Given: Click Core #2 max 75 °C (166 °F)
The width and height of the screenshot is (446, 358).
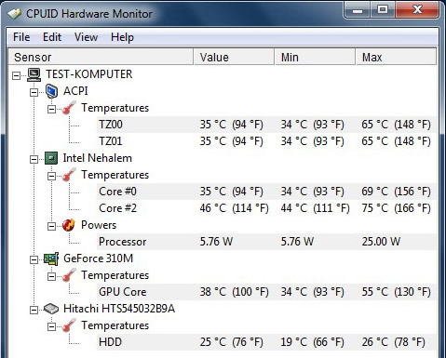Looking at the screenshot, I should coord(397,208).
